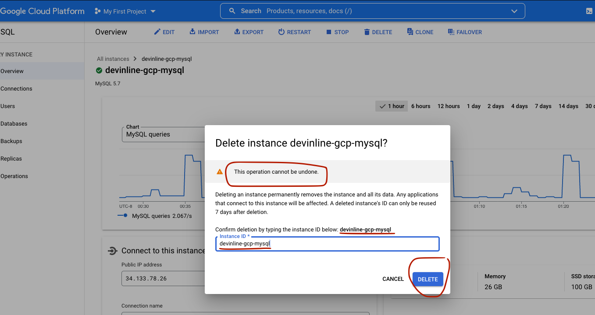Click the orange warning triangle icon in dialog
The height and width of the screenshot is (315, 595).
click(220, 172)
